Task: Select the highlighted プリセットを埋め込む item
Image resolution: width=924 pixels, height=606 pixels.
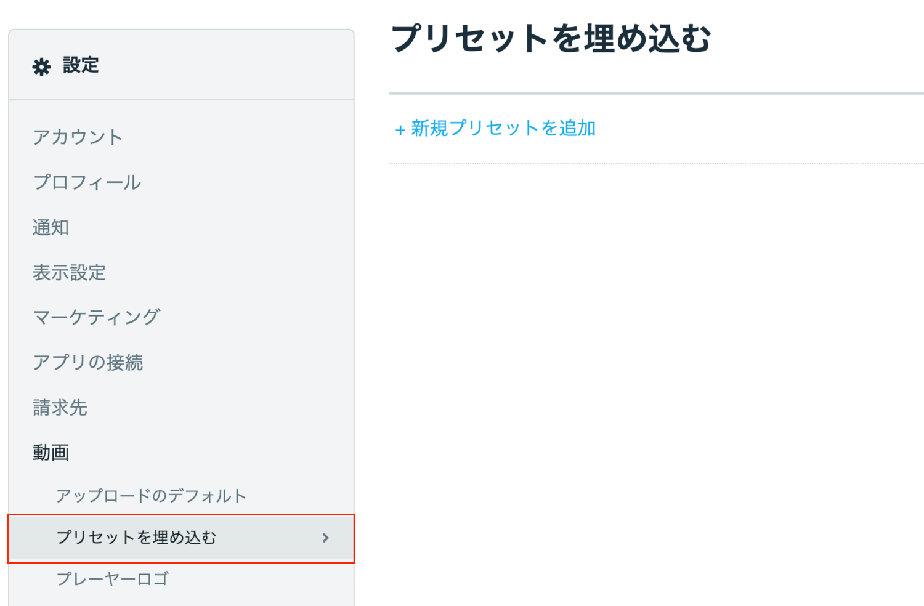Action: [181, 538]
